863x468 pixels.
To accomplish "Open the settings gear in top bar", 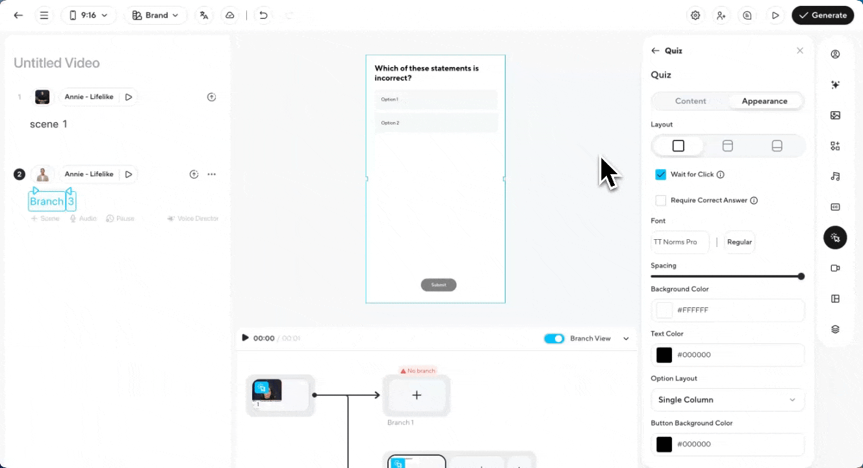I will tap(695, 15).
